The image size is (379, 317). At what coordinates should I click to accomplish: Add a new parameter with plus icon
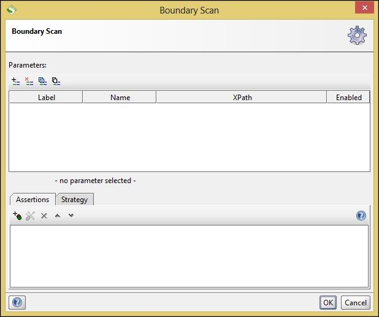16,81
